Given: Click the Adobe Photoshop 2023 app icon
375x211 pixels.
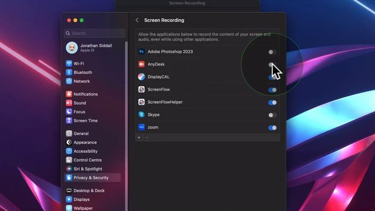Looking at the screenshot, I should pos(141,52).
